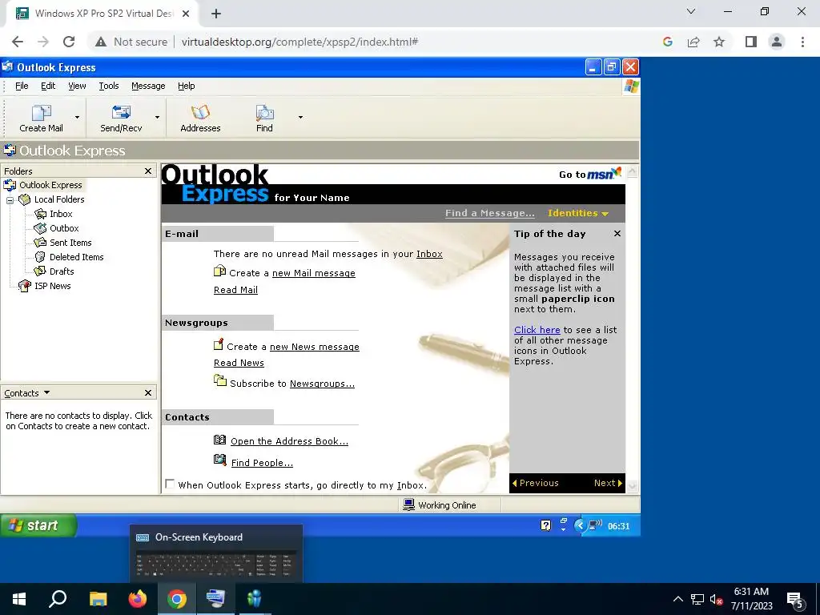This screenshot has height=615, width=820.
Task: Show hidden host tray icons chevron
Action: (677, 599)
